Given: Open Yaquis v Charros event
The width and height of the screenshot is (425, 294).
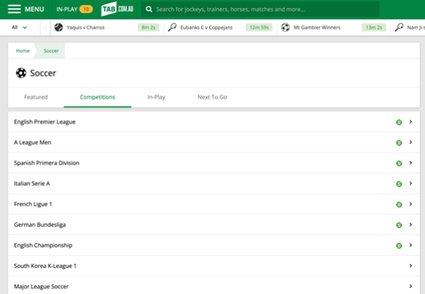Looking at the screenshot, I should (x=107, y=28).
